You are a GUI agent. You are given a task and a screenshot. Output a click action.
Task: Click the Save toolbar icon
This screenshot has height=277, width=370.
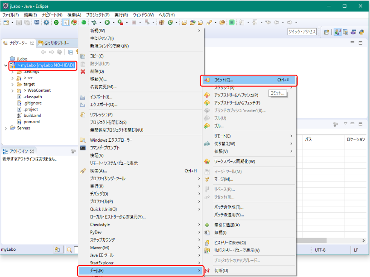click(19, 22)
